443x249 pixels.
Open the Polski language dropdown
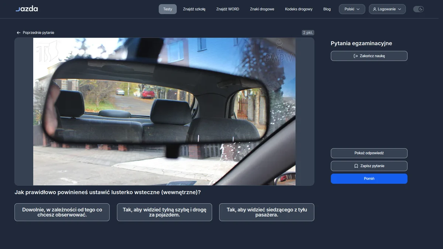pyautogui.click(x=352, y=9)
